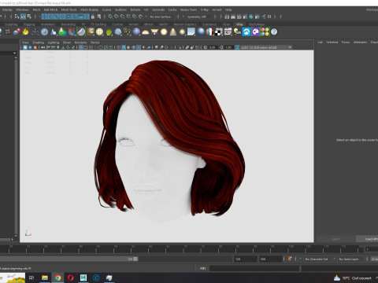Viewport: 378px width, 283px height.
Task: Click the glowing blue disc shelf icon
Action: (x=45, y=32)
